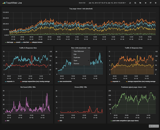
Task: Select 'View fullscreen' from the context menu
Action: point(79,51)
